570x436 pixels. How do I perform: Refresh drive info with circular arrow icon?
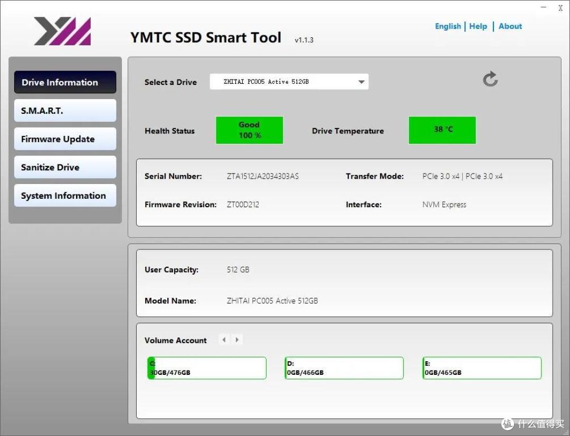click(x=490, y=79)
